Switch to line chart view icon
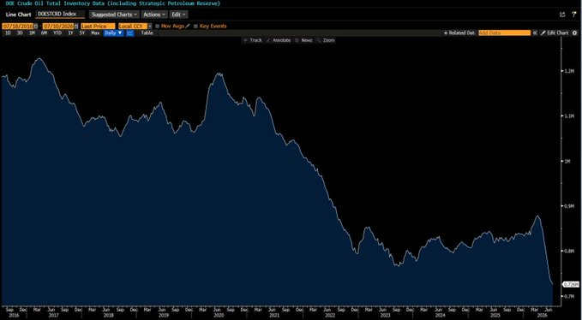Viewport: 582px width, 320px height. pyautogui.click(x=130, y=33)
